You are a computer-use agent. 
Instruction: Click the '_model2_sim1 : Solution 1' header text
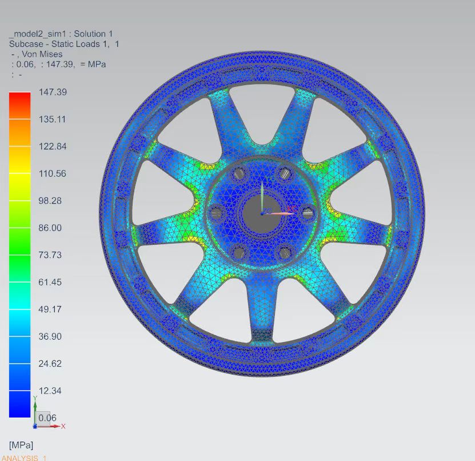click(61, 34)
